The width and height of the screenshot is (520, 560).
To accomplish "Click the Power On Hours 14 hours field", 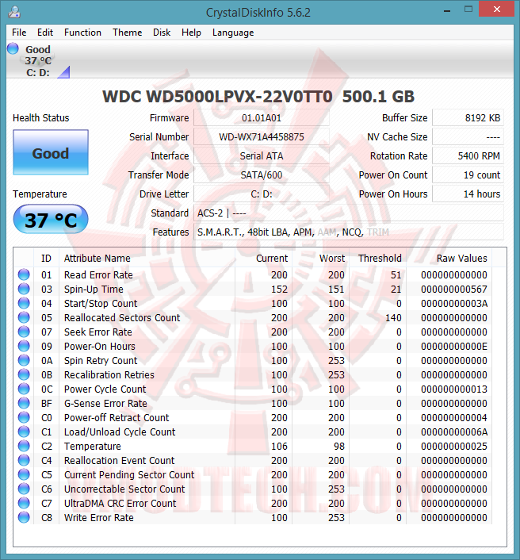I will [468, 194].
